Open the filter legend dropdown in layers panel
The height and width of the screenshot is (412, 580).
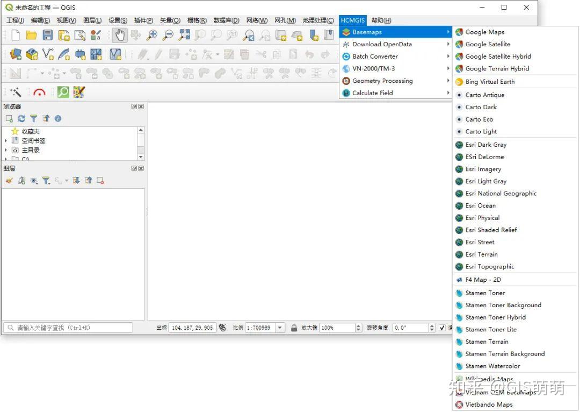[x=46, y=180]
